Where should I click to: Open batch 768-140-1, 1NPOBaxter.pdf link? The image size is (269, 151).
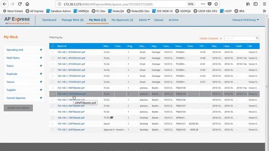click(x=71, y=118)
